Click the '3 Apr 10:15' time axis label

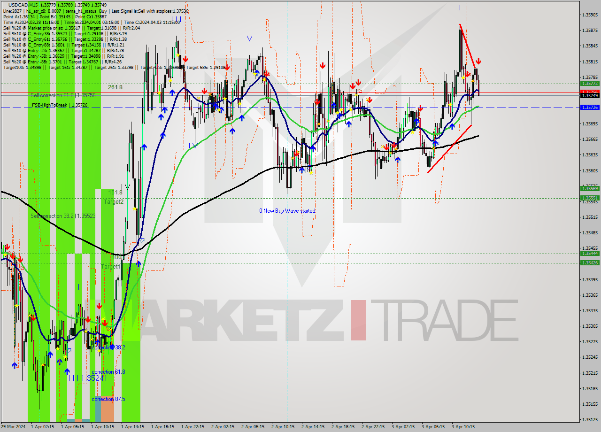(463, 427)
